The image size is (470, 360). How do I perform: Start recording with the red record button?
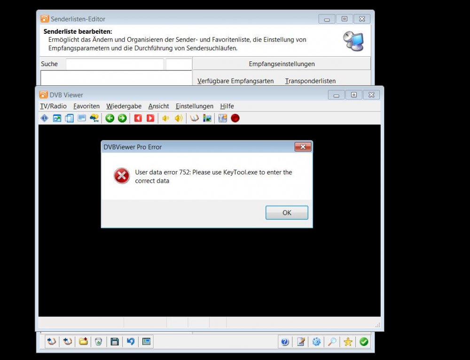coord(235,118)
